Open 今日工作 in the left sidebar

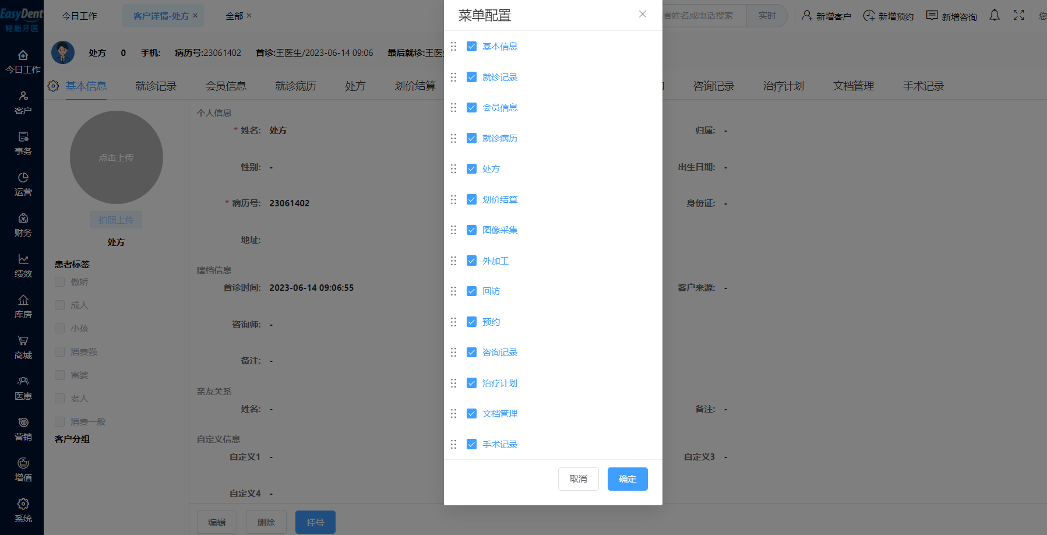23,62
